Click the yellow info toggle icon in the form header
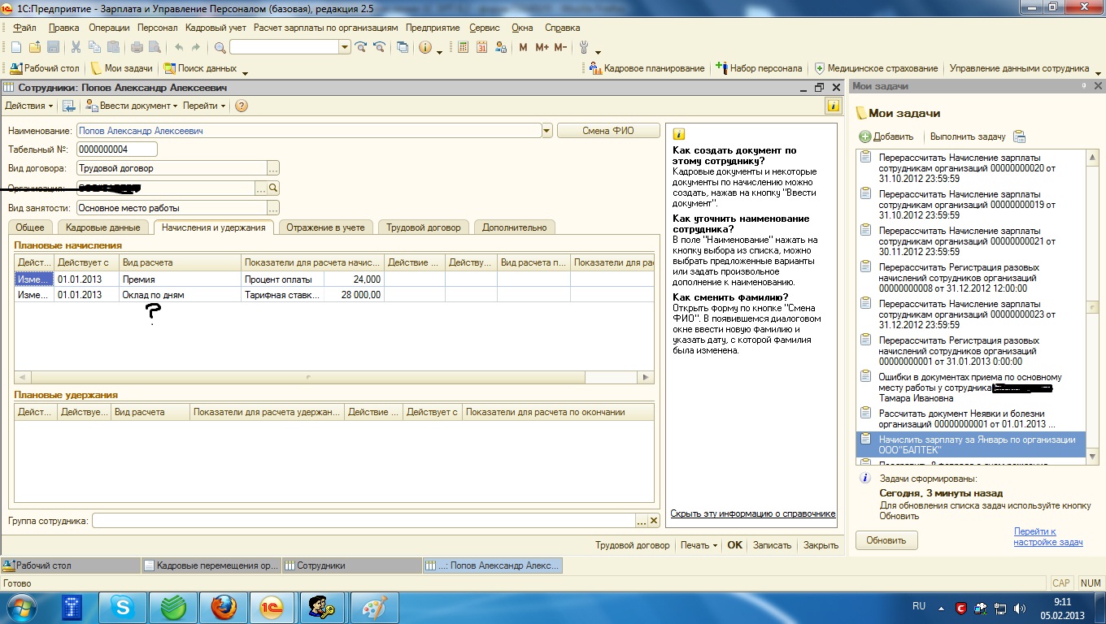1106x624 pixels. [833, 106]
